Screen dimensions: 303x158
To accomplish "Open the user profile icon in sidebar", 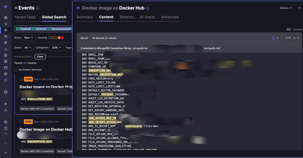I will (x=6, y=110).
